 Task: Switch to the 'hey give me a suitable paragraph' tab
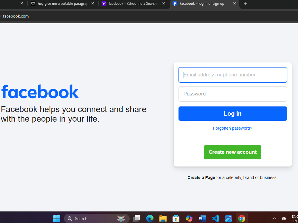tap(62, 3)
